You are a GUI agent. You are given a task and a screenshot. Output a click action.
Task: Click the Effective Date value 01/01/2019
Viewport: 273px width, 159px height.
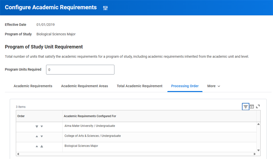pyautogui.click(x=45, y=25)
